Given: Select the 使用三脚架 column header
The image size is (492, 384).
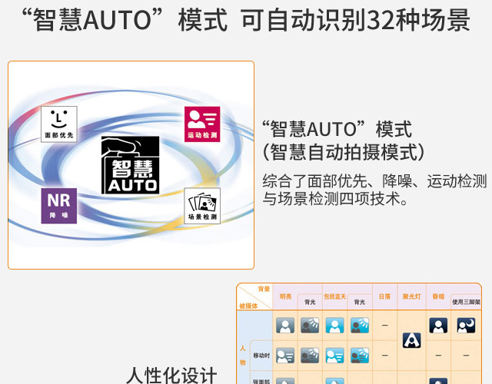Looking at the screenshot, I should [x=466, y=302].
